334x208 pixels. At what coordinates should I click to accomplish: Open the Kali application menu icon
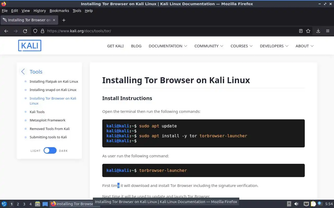coord(4,204)
